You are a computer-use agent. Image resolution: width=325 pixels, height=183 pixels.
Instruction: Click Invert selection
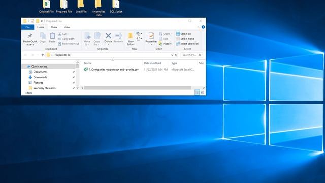click(187, 44)
